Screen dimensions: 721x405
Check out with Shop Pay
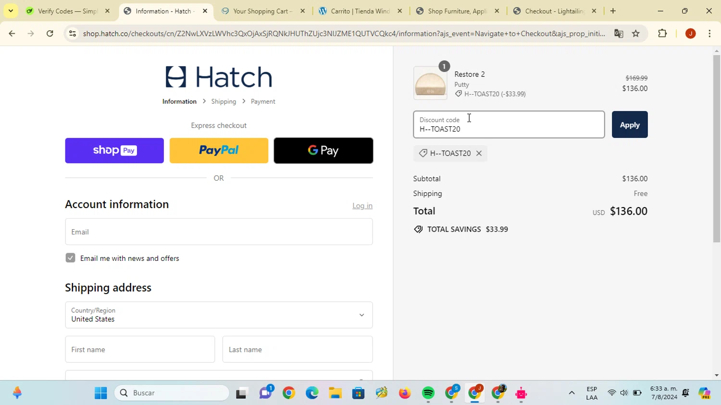pos(114,150)
